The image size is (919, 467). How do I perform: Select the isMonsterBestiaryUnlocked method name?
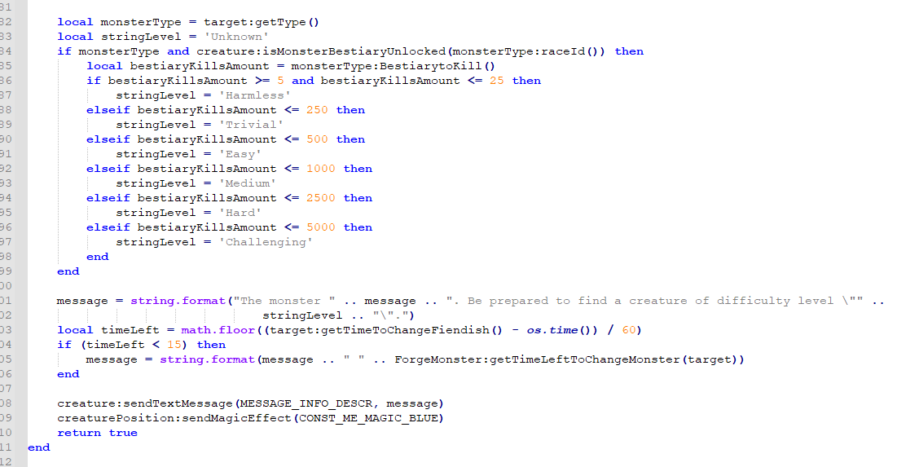pyautogui.click(x=354, y=51)
